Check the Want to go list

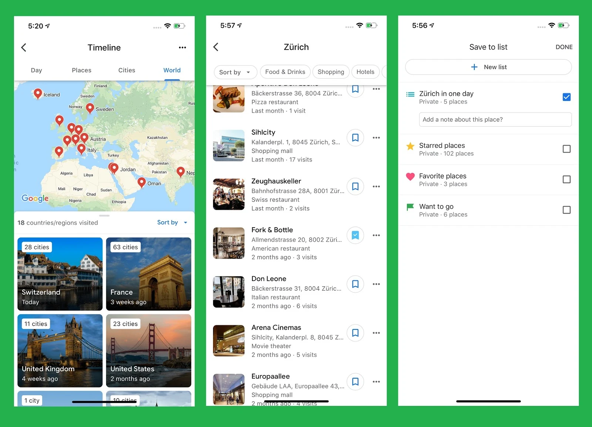coord(566,210)
